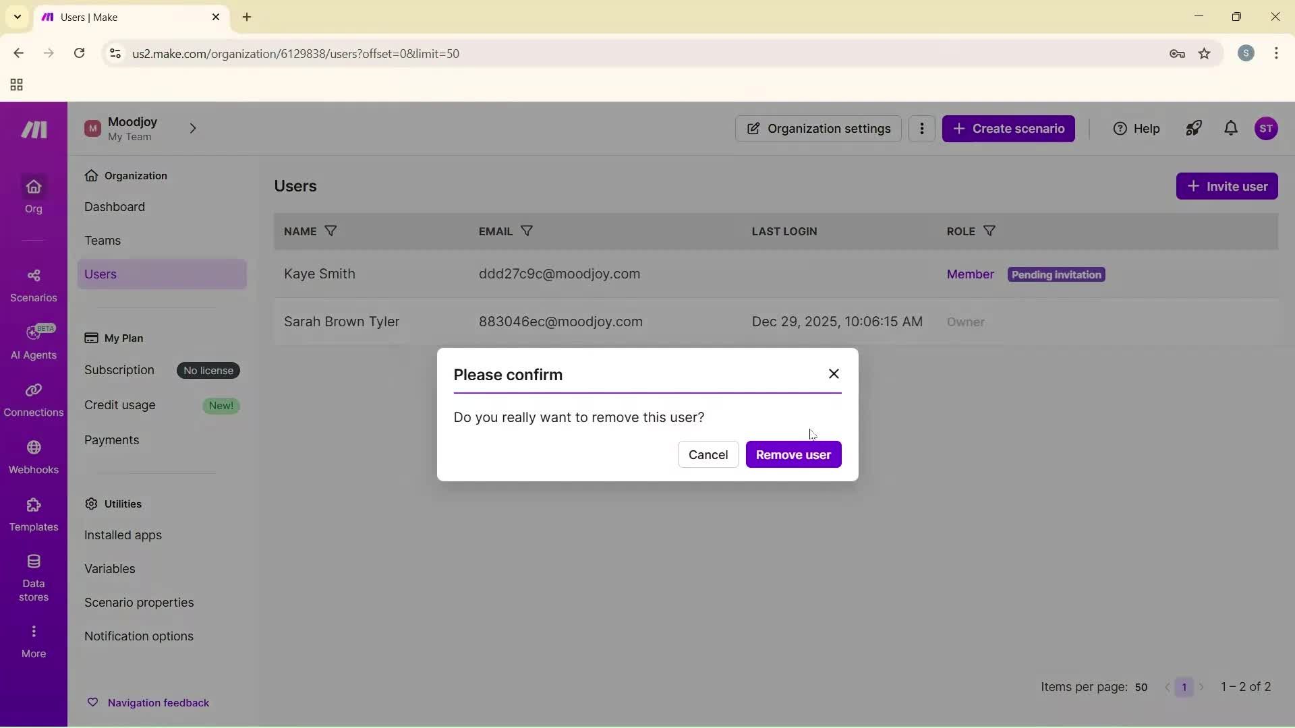
Task: Click the rocket icon next to Help
Action: click(1193, 128)
